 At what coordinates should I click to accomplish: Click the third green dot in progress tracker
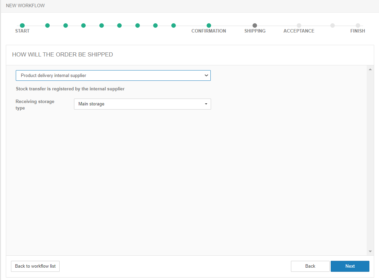[65, 25]
